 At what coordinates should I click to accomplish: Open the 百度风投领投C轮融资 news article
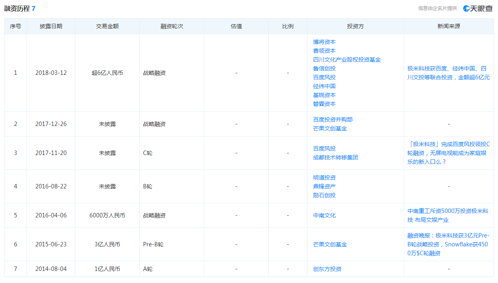point(448,153)
